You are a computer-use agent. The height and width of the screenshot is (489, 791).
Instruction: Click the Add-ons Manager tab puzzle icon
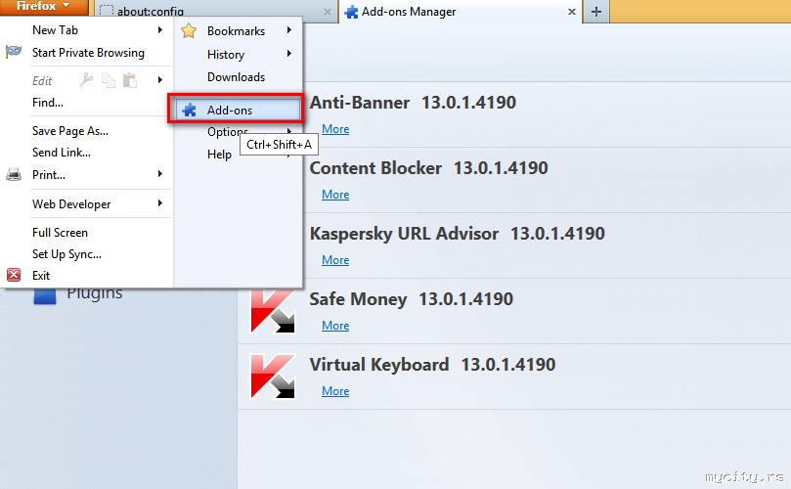pyautogui.click(x=351, y=12)
